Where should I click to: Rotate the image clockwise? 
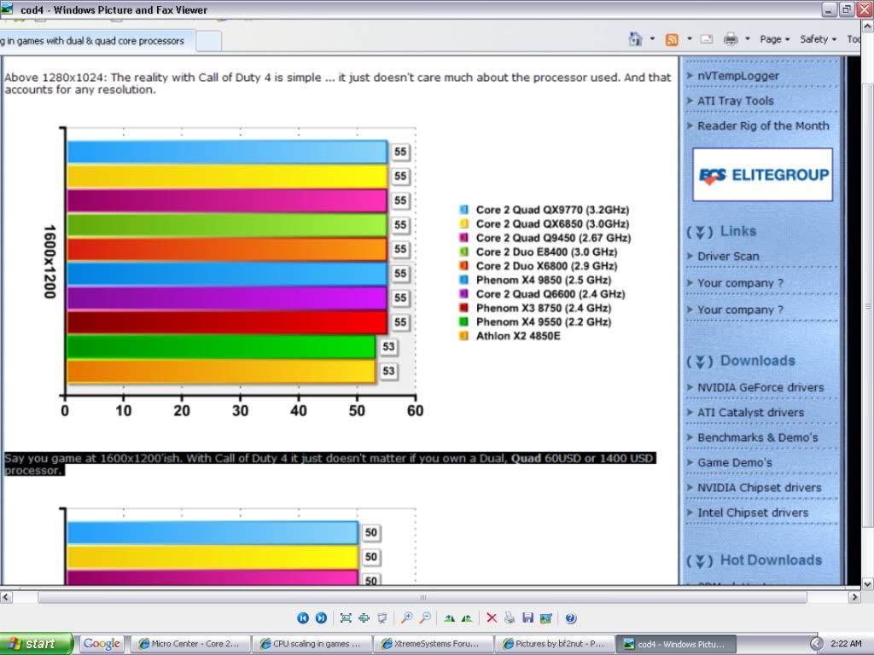450,618
